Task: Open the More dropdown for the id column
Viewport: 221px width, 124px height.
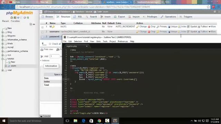Action: click(212, 27)
